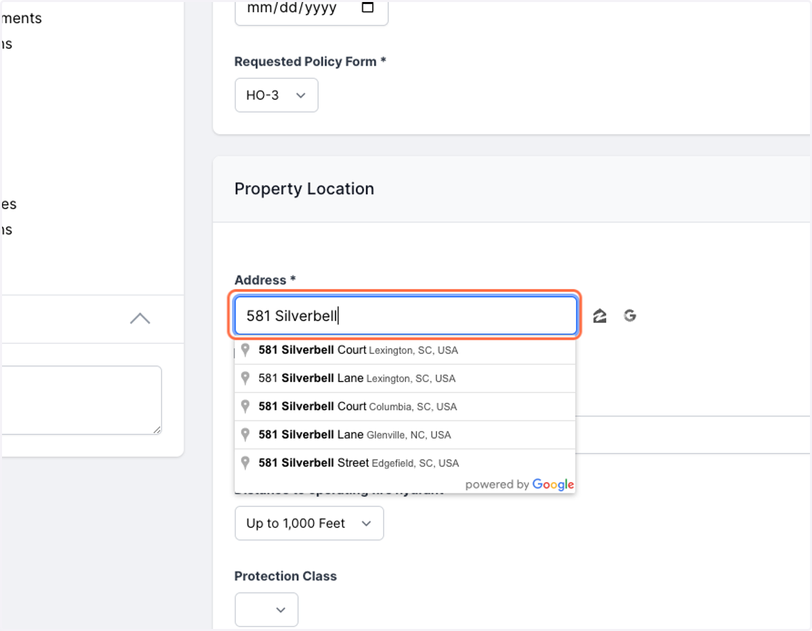Screen dimensions: 812x631
Task: Click into the Address input field
Action: pyautogui.click(x=405, y=316)
